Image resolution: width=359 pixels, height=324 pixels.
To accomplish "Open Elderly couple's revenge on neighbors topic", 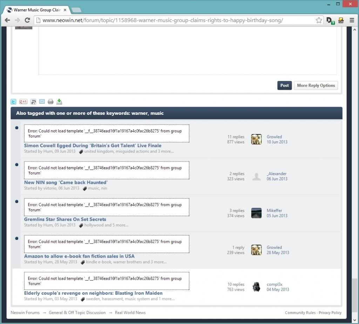I will click(x=93, y=293).
